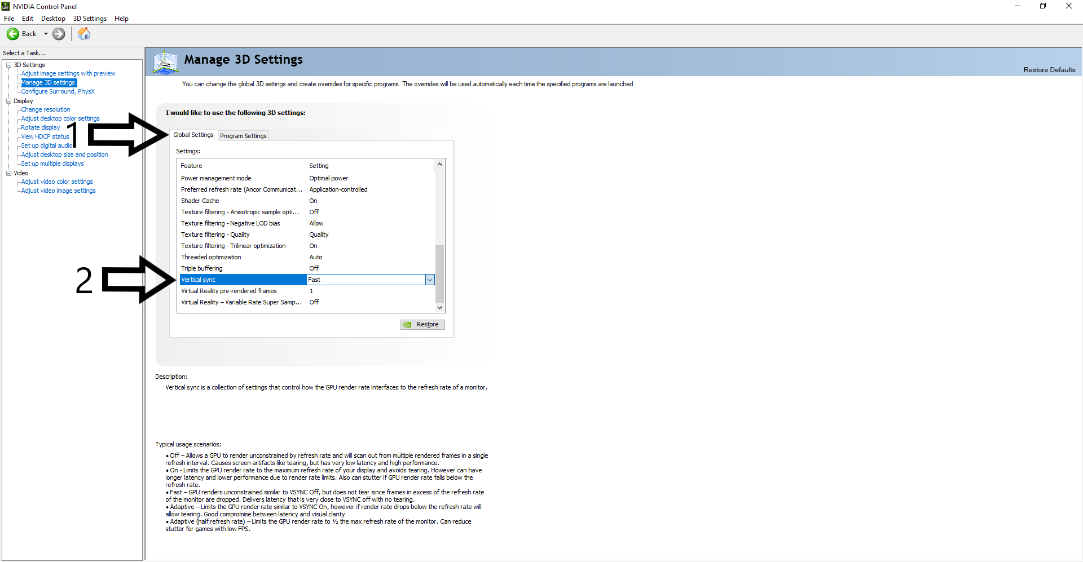This screenshot has width=1083, height=562.
Task: Click the 3D Settings tree label
Action: pos(29,65)
